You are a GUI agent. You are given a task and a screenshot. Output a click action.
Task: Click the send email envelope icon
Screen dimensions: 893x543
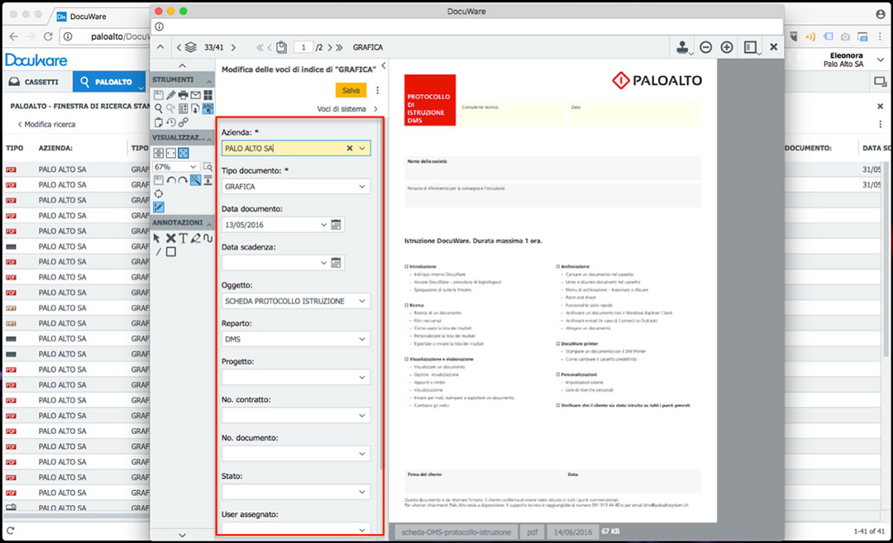tap(195, 95)
